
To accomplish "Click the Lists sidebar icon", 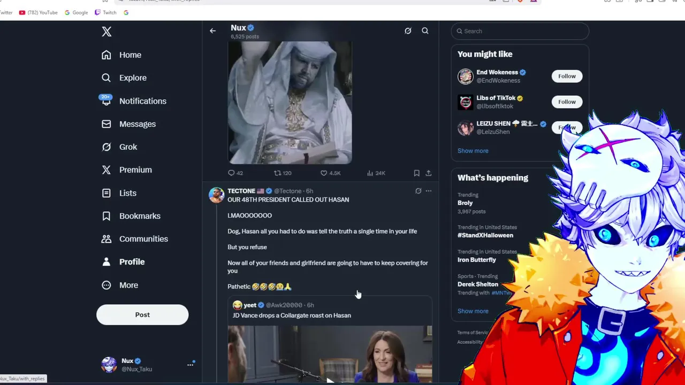I will 106,193.
